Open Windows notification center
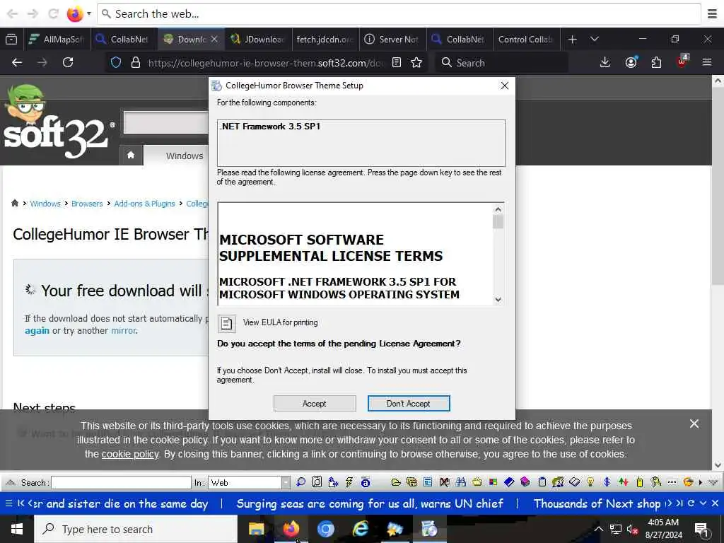The image size is (724, 543). (701, 530)
